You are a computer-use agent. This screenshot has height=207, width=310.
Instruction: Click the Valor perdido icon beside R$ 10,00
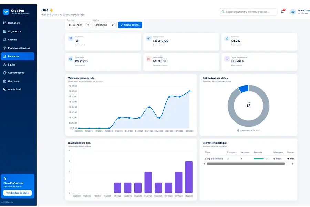[149, 59]
